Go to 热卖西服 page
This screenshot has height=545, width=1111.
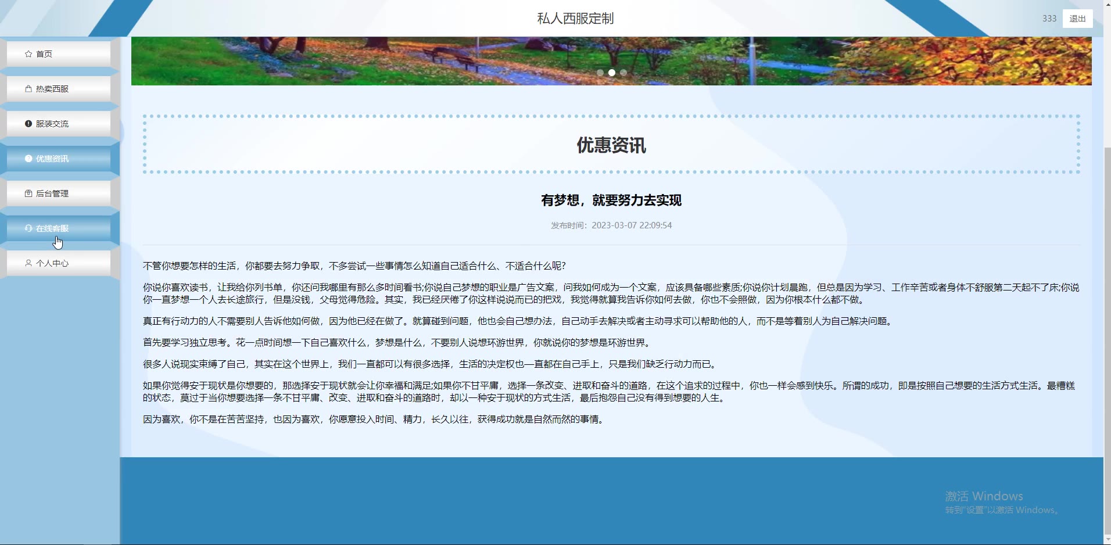click(59, 89)
